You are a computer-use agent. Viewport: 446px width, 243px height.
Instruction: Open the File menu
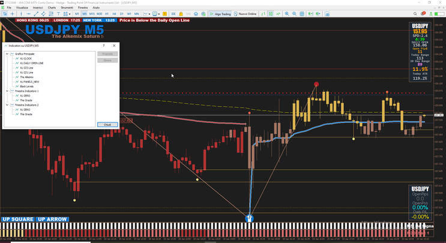click(x=9, y=8)
